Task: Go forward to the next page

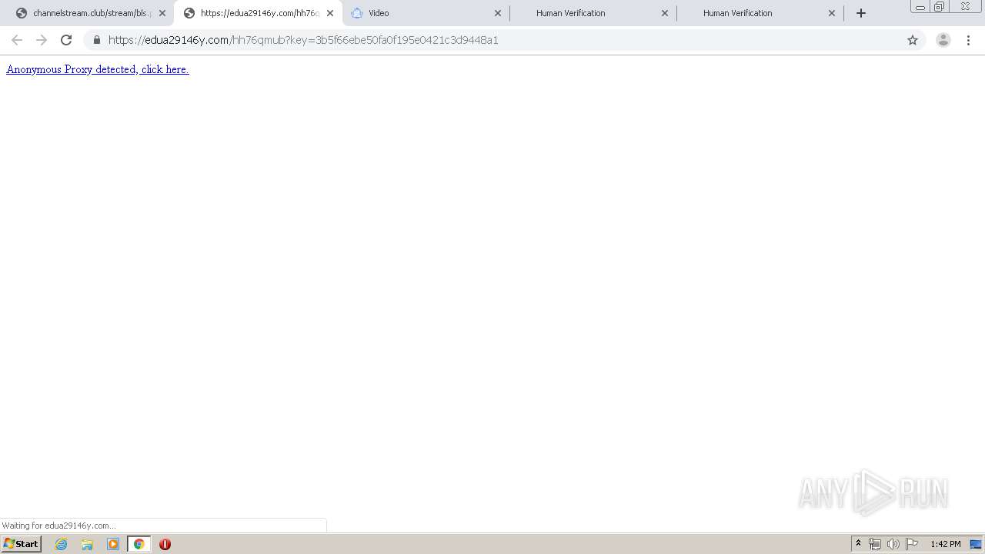Action: [42, 40]
